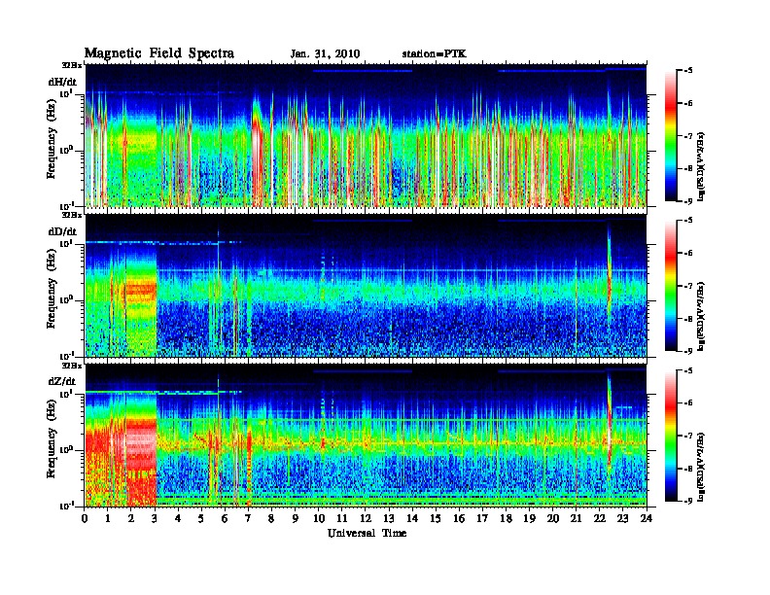The width and height of the screenshot is (770, 595).
Task: Click the color bar beside the dH/dt panel
Action: click(x=671, y=135)
